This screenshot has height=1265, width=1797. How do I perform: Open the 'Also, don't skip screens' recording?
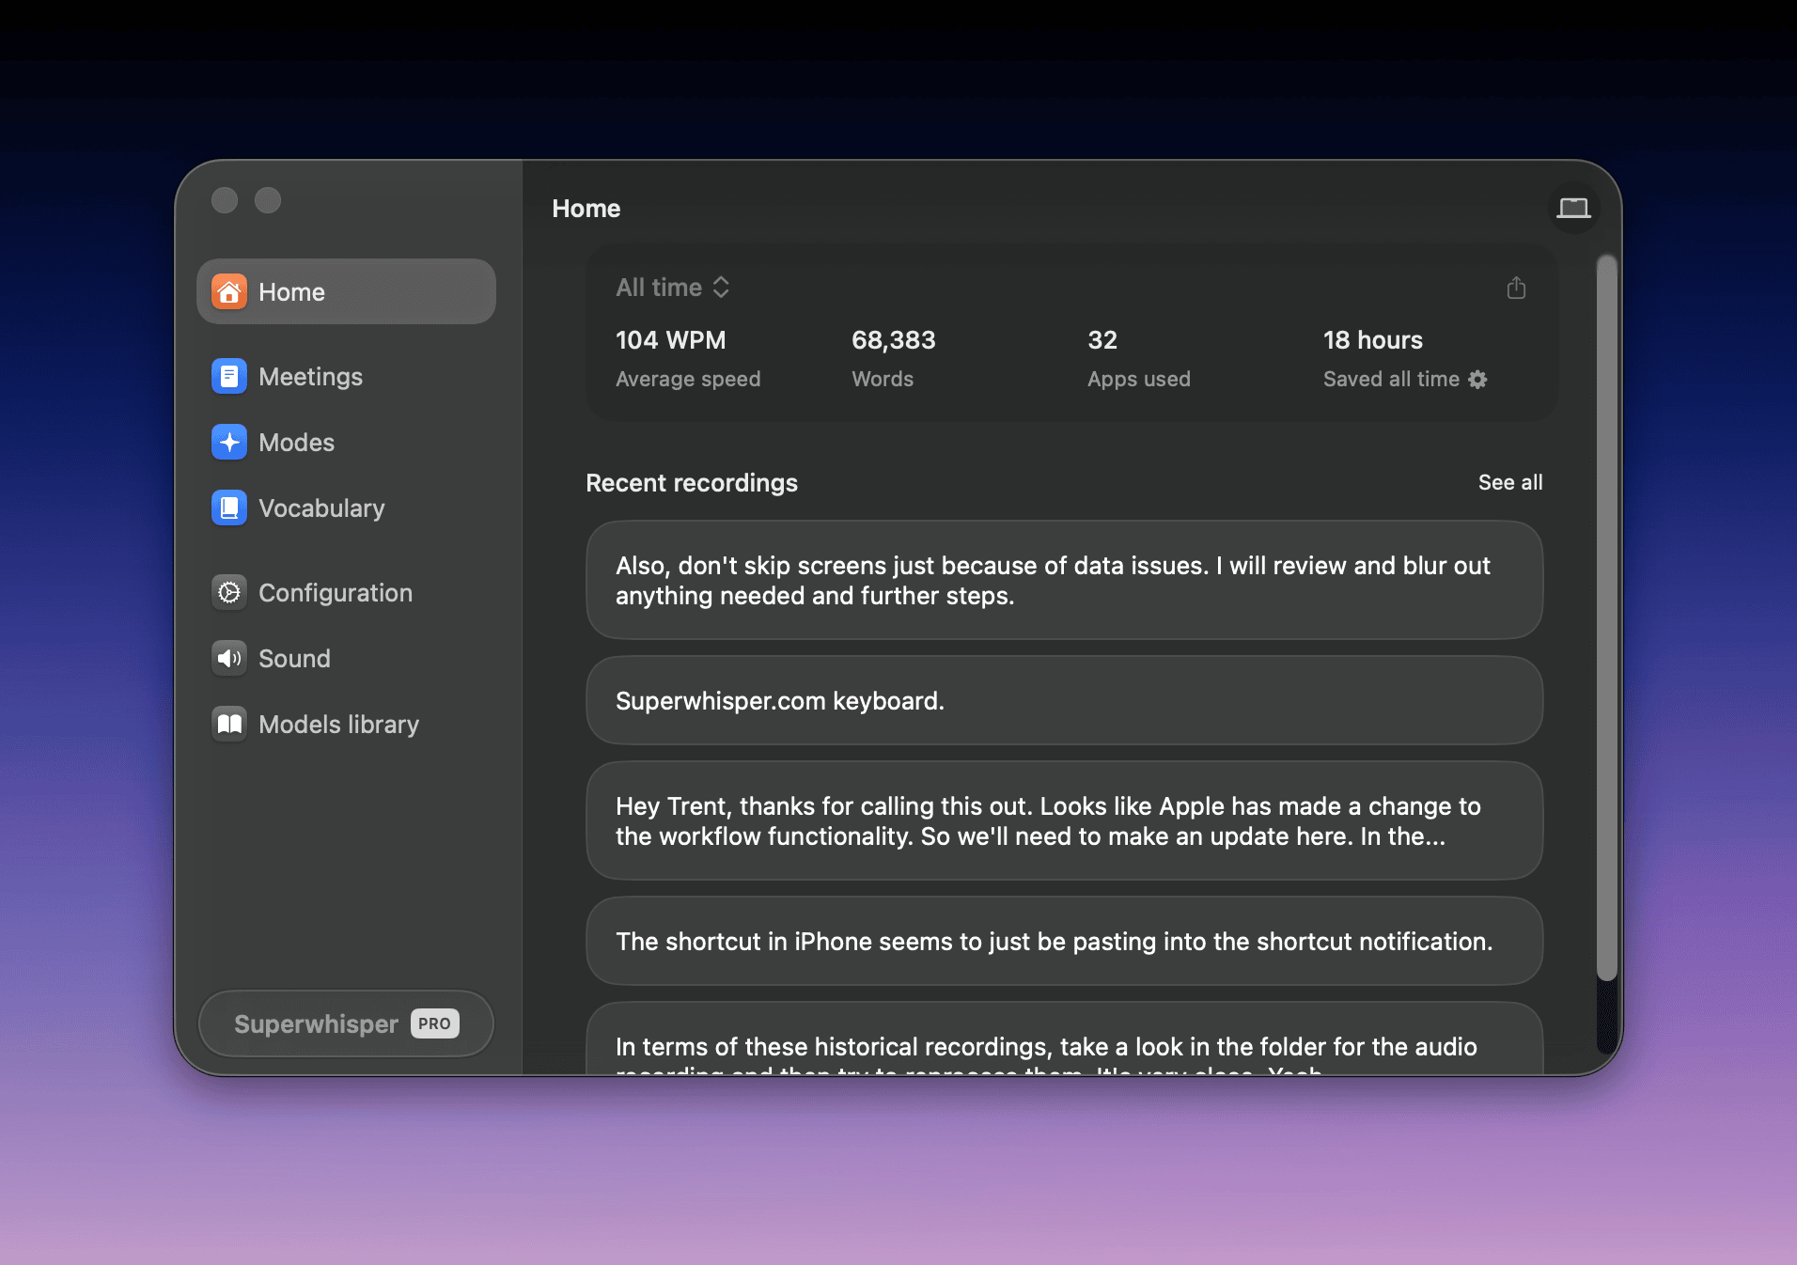point(1064,580)
